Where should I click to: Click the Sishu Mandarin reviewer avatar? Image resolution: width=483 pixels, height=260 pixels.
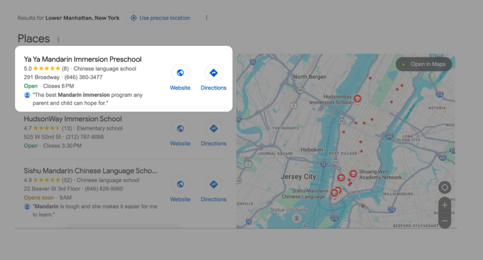tap(27, 207)
